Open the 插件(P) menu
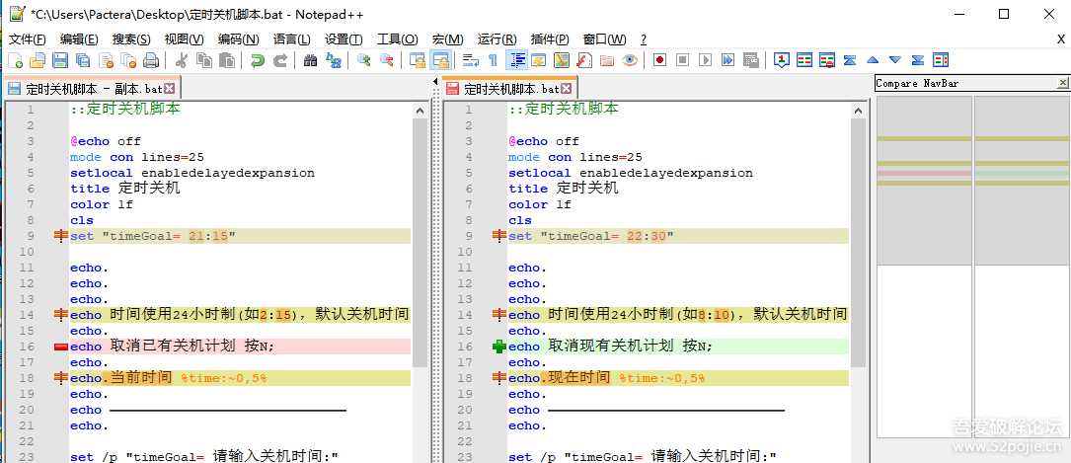The height and width of the screenshot is (463, 1071). (550, 39)
